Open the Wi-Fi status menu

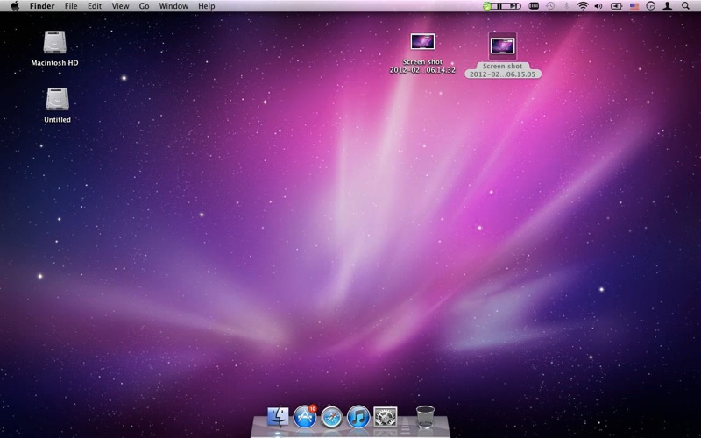coord(583,6)
